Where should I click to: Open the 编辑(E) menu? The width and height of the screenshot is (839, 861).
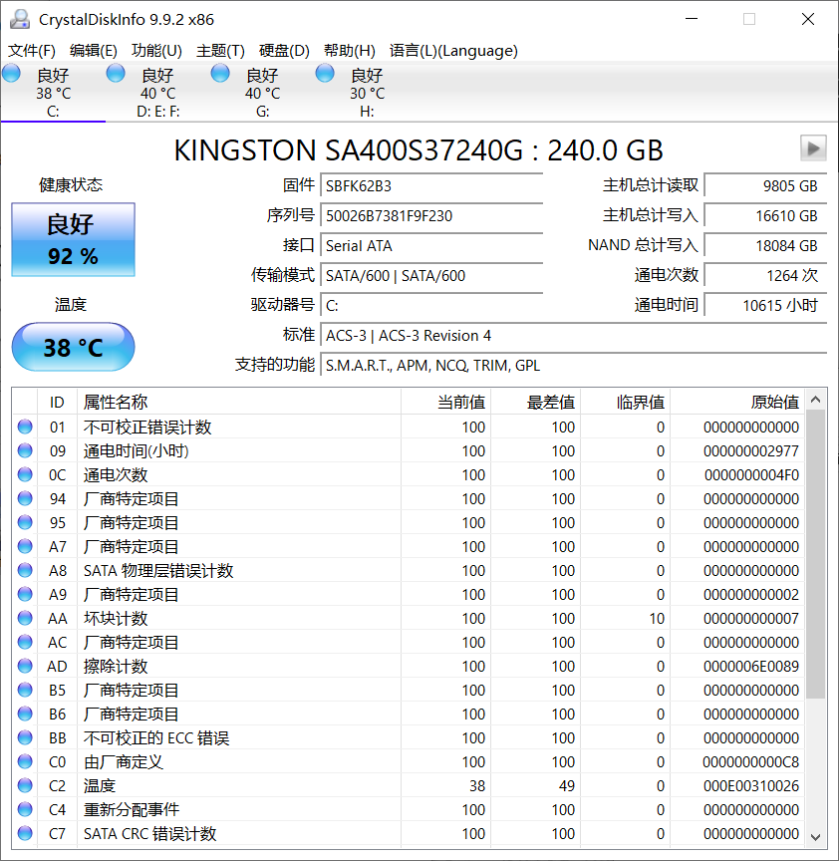(x=94, y=51)
